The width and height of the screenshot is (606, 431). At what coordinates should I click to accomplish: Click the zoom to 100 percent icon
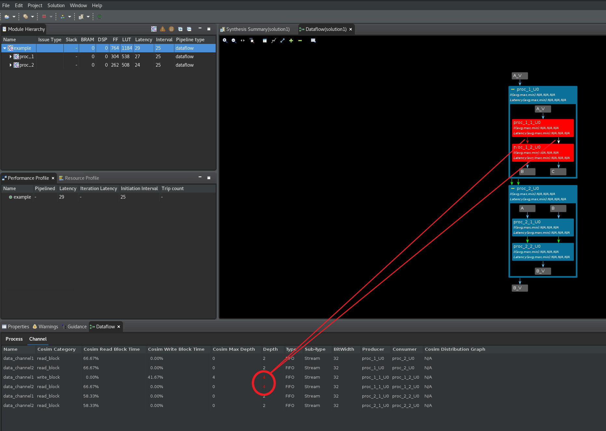(x=252, y=41)
